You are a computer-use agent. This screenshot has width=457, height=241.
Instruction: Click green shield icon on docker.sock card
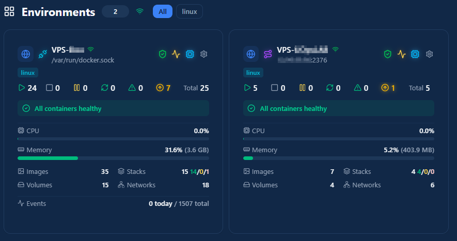coord(163,54)
